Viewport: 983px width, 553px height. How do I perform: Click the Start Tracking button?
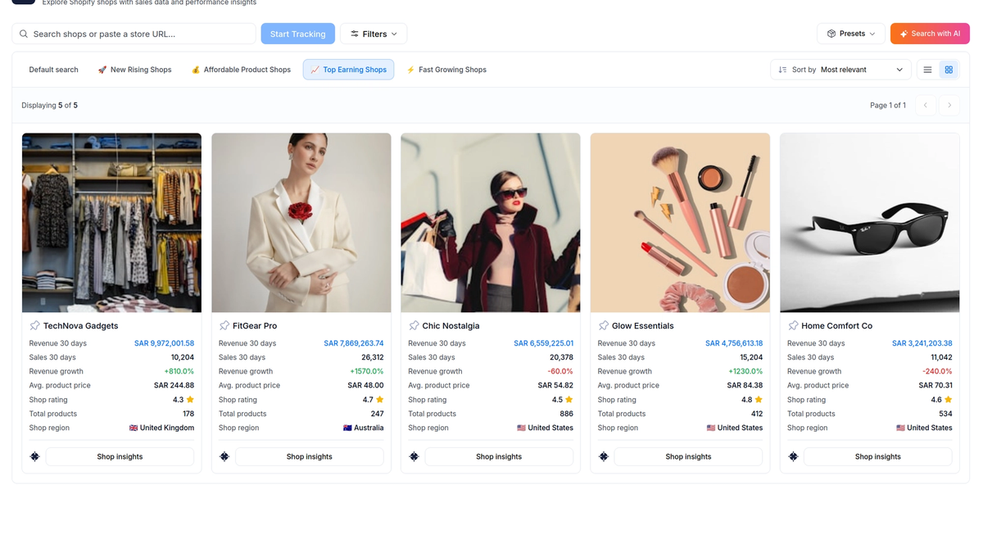(297, 34)
